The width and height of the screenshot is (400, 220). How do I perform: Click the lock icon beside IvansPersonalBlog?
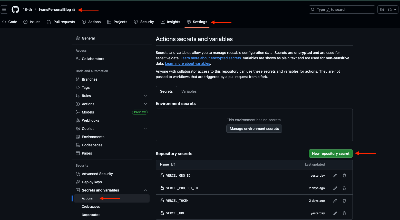74,9
